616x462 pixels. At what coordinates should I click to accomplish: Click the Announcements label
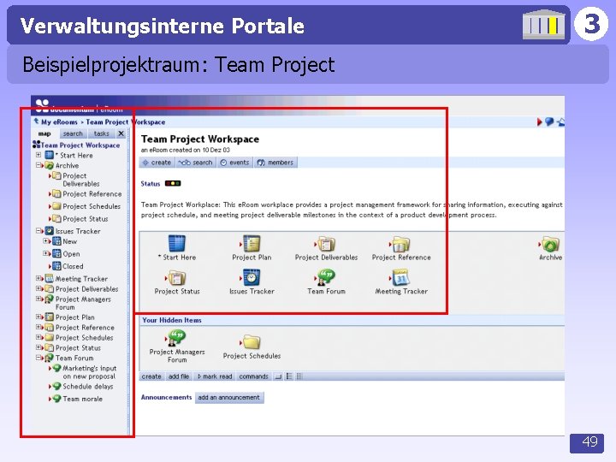[x=166, y=397]
